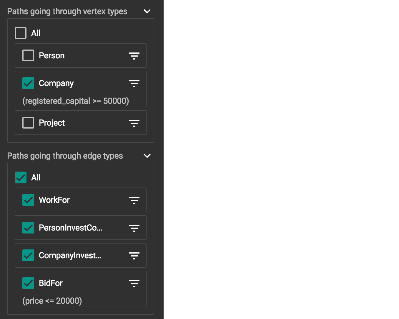Open filter settings for Project vertex
The image size is (399, 319).
[x=134, y=123]
